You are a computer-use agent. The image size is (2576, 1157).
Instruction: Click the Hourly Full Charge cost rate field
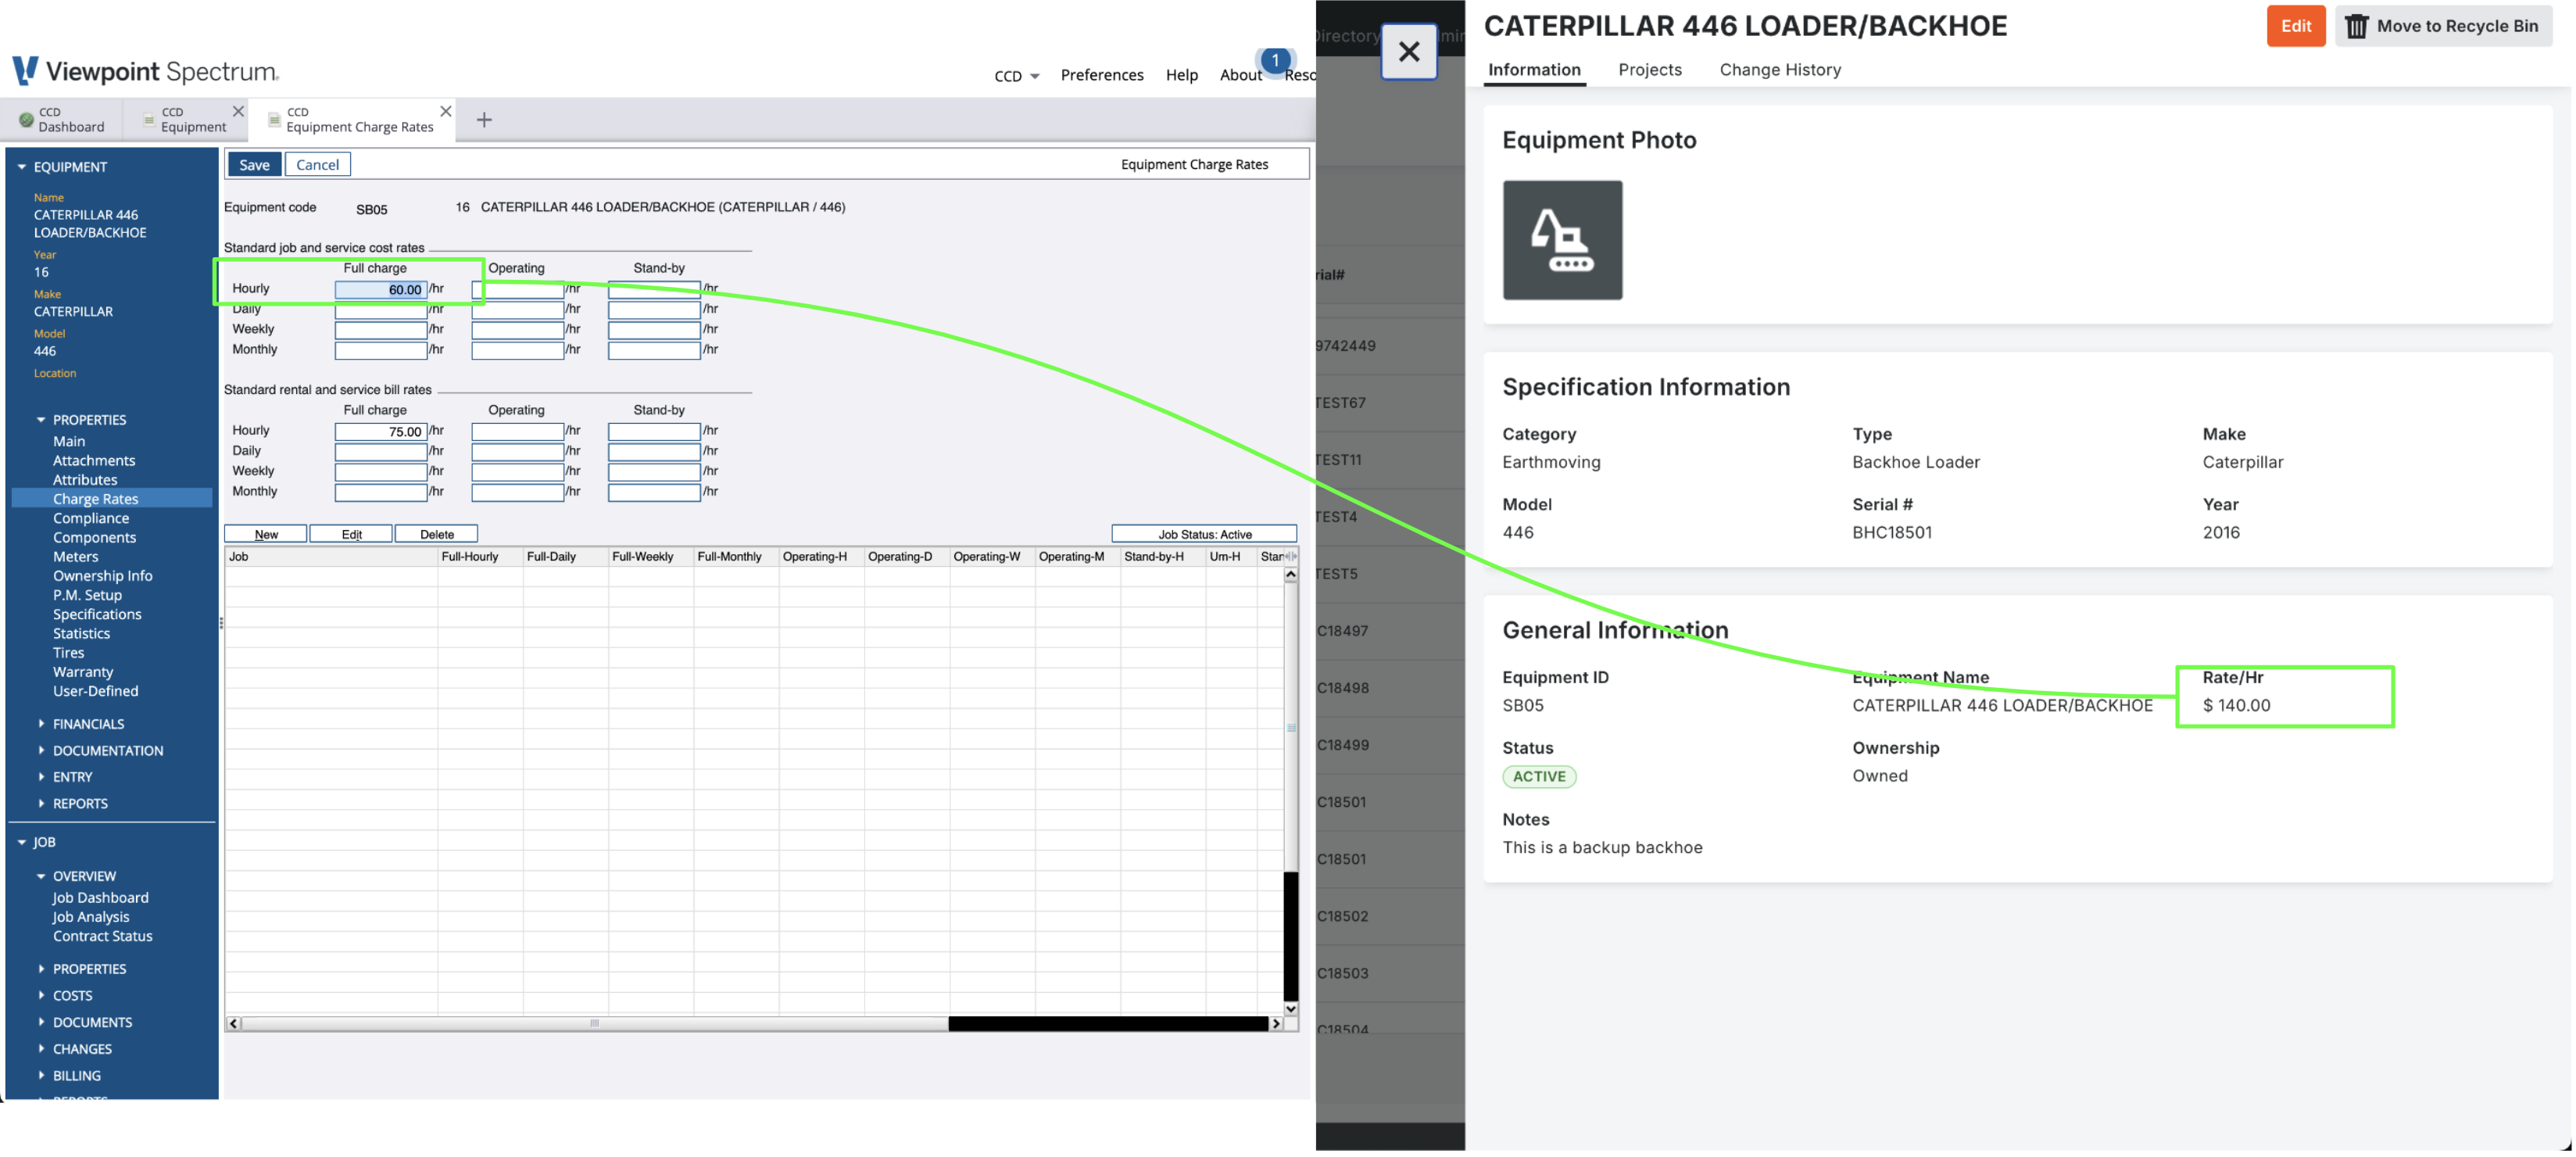[x=377, y=289]
